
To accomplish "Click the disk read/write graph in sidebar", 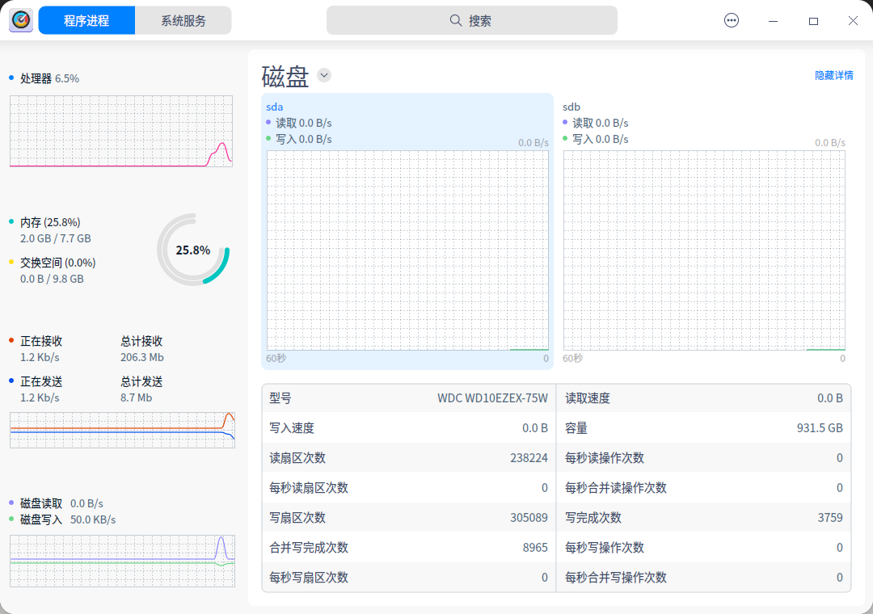I will click(121, 561).
